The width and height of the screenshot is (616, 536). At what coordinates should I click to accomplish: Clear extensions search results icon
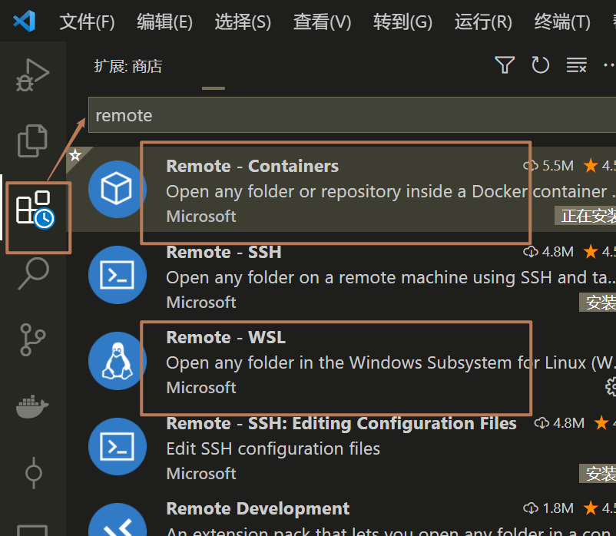pos(576,65)
